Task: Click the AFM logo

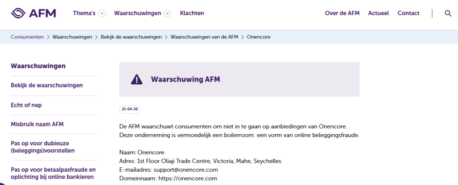Action: 33,13
